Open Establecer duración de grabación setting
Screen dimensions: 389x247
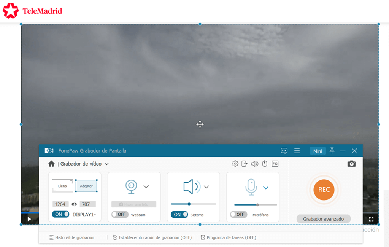tap(152, 237)
